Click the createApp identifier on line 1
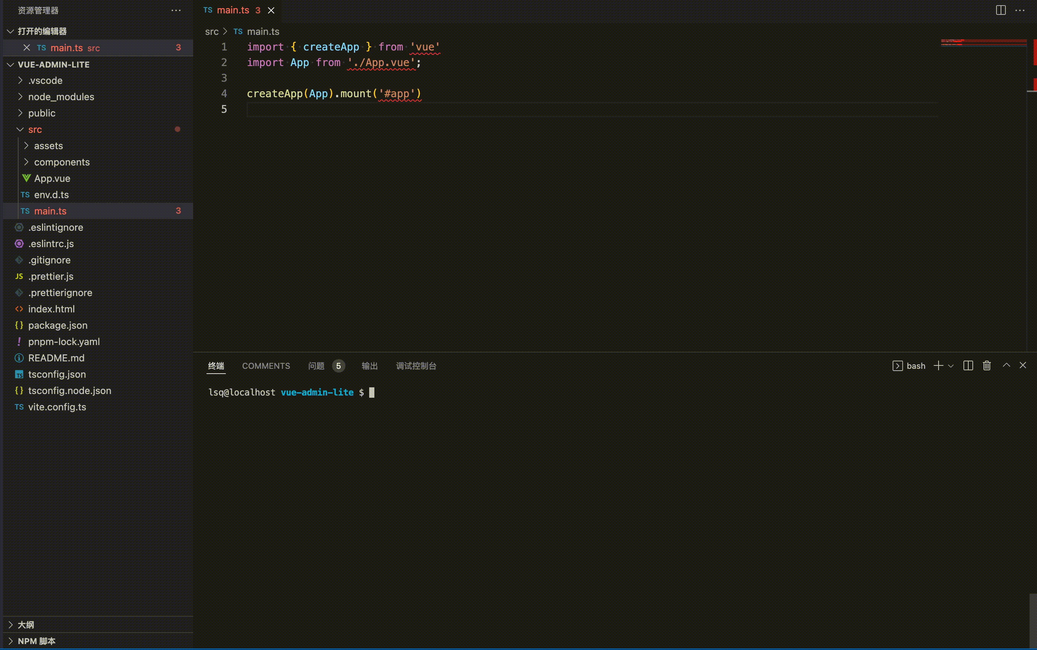 (x=331, y=47)
